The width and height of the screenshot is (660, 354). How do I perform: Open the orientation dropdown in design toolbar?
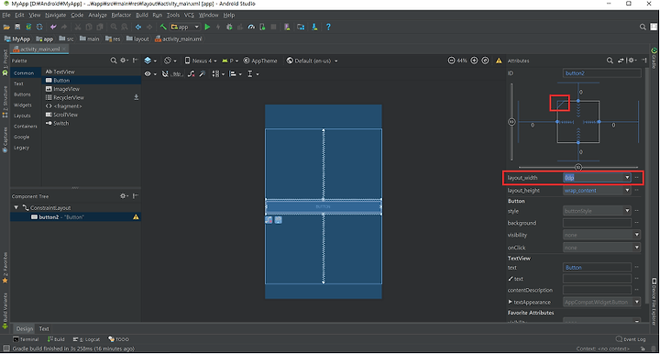tap(170, 61)
